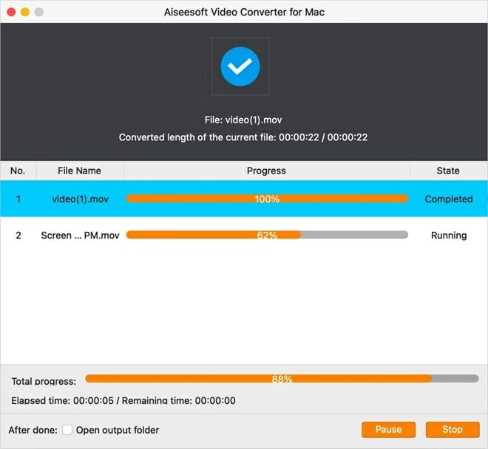Click the State column header

click(x=448, y=171)
